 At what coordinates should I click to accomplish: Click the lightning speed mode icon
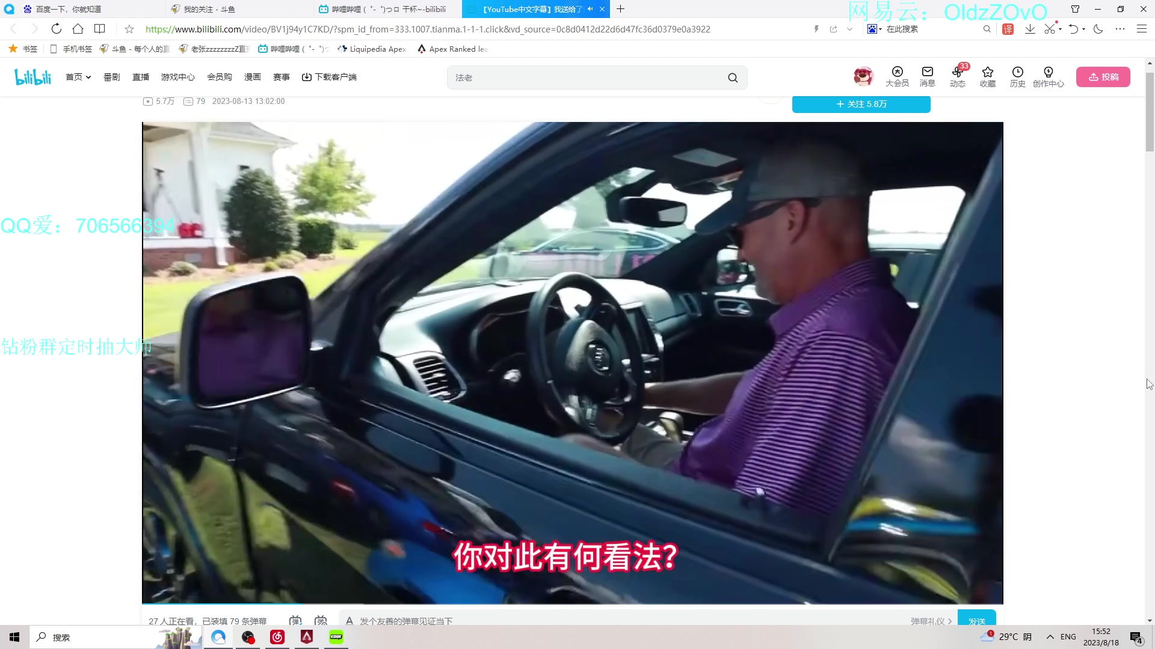(x=816, y=29)
